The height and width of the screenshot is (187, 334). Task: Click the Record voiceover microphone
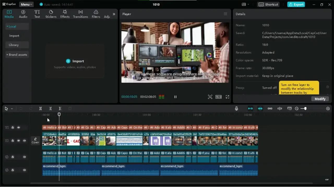coord(236,108)
